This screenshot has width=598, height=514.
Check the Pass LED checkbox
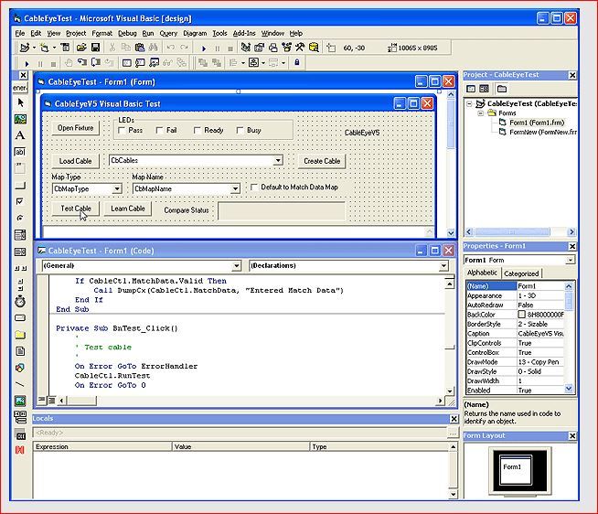click(x=122, y=131)
